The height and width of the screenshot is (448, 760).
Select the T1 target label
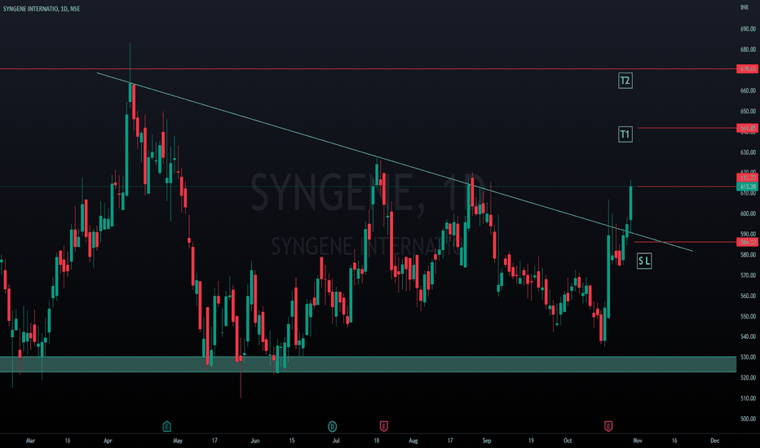[x=625, y=134]
